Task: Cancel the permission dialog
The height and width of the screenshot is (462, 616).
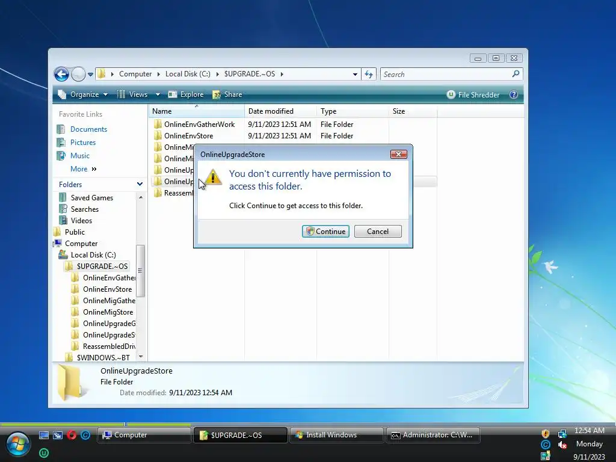Action: 378,232
